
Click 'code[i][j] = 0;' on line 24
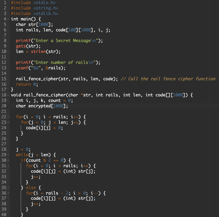pyautogui.click(x=44, y=128)
